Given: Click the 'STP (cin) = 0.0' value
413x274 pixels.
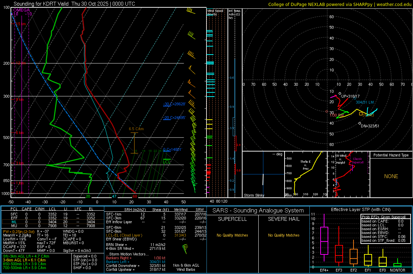Looking at the screenshot, I should click(x=85, y=260).
